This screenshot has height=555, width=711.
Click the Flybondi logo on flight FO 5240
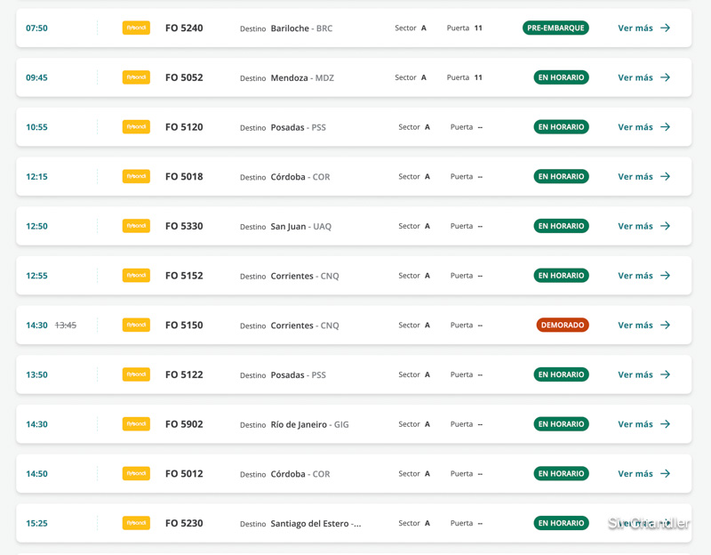tap(136, 28)
